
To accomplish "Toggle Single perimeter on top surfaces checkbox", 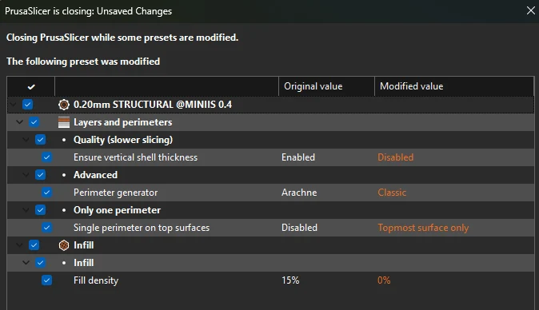I will [x=46, y=227].
